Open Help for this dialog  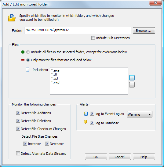[x=144, y=157]
